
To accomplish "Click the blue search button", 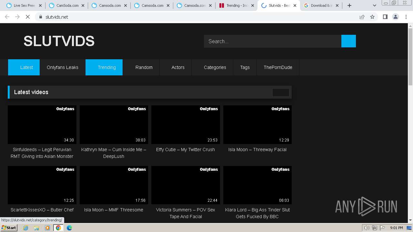I will (x=348, y=41).
